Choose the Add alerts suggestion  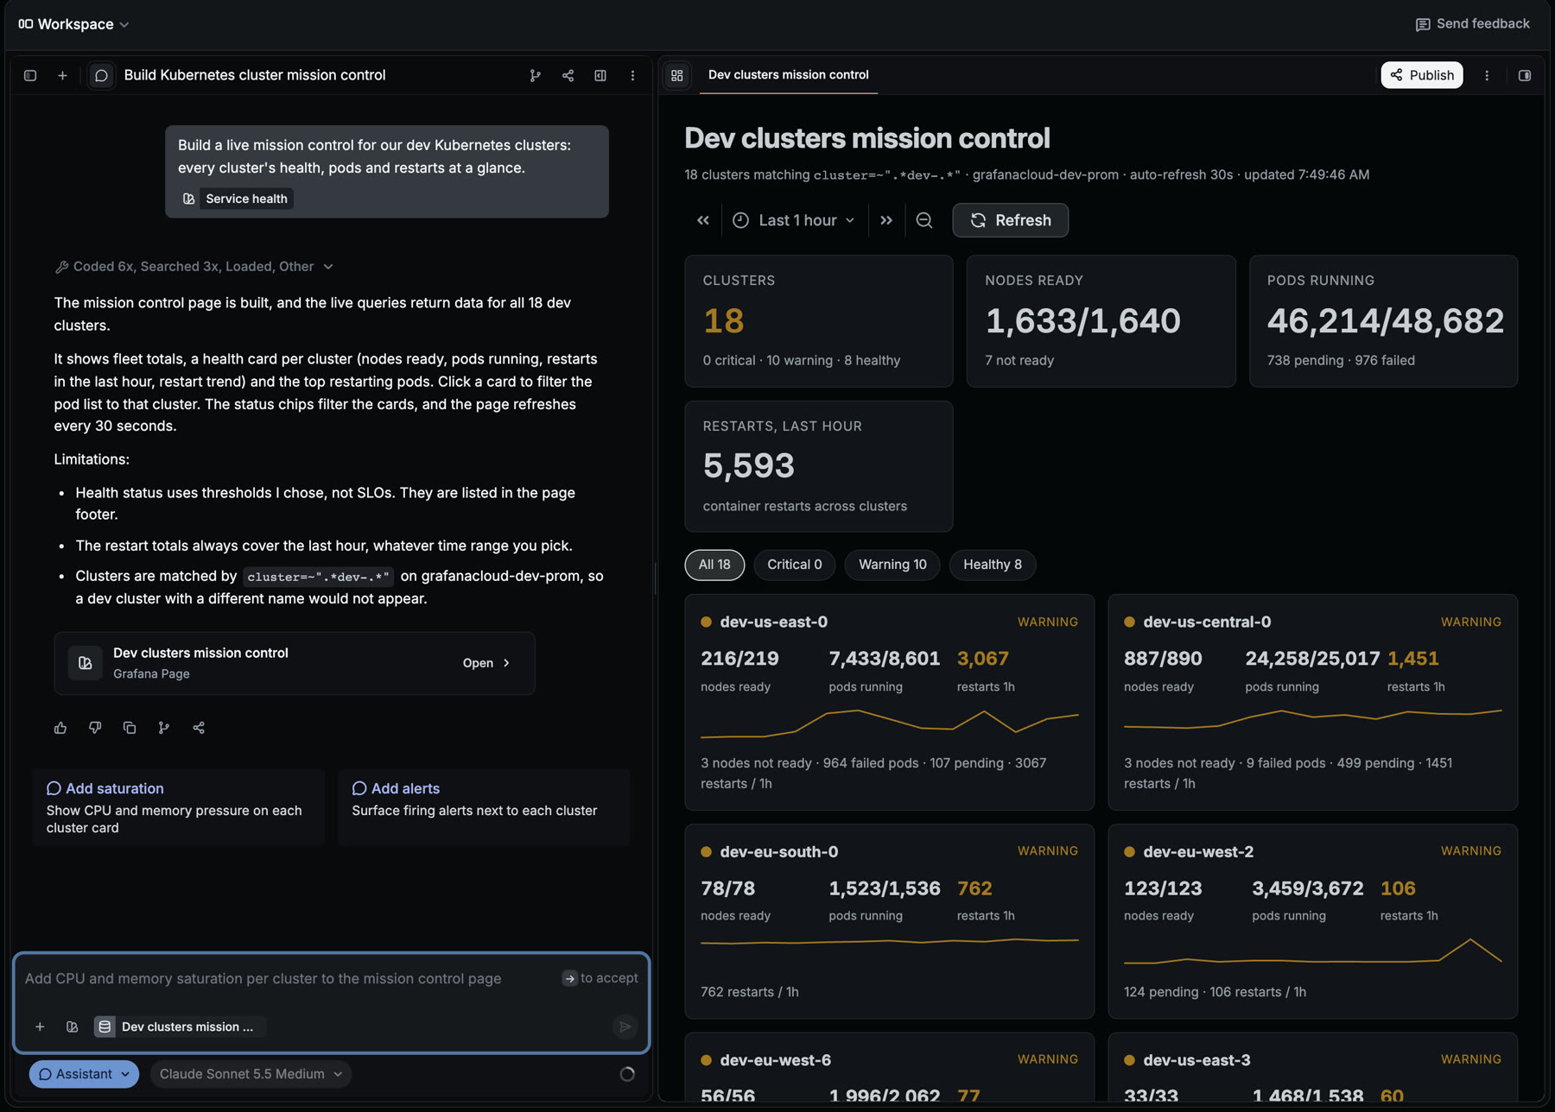(484, 807)
